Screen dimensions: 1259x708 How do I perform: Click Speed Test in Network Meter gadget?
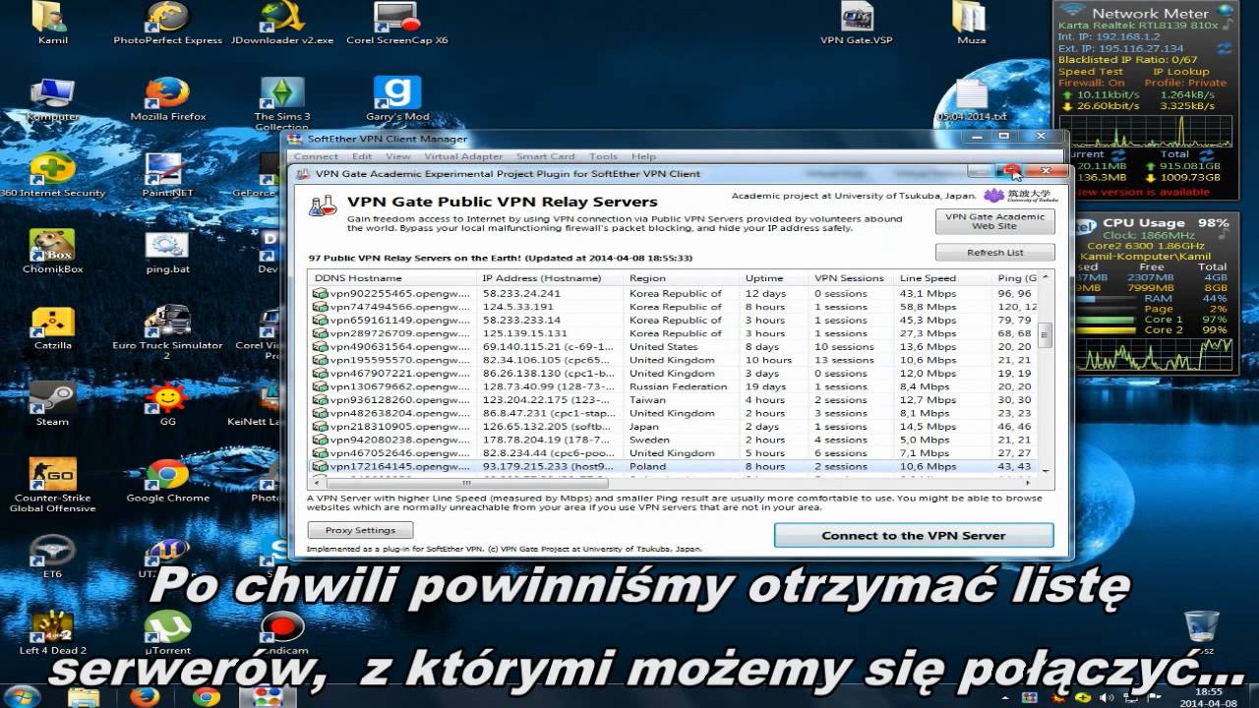point(1090,72)
